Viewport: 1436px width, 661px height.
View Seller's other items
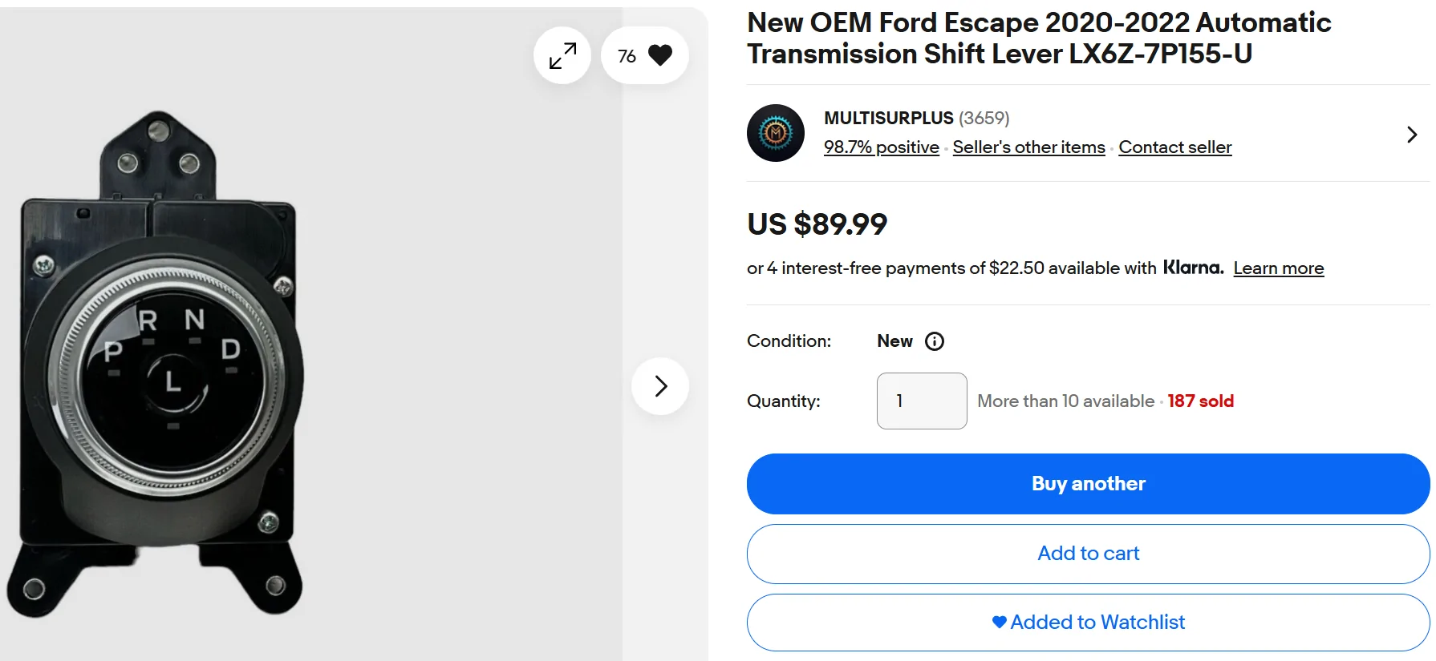tap(1028, 147)
